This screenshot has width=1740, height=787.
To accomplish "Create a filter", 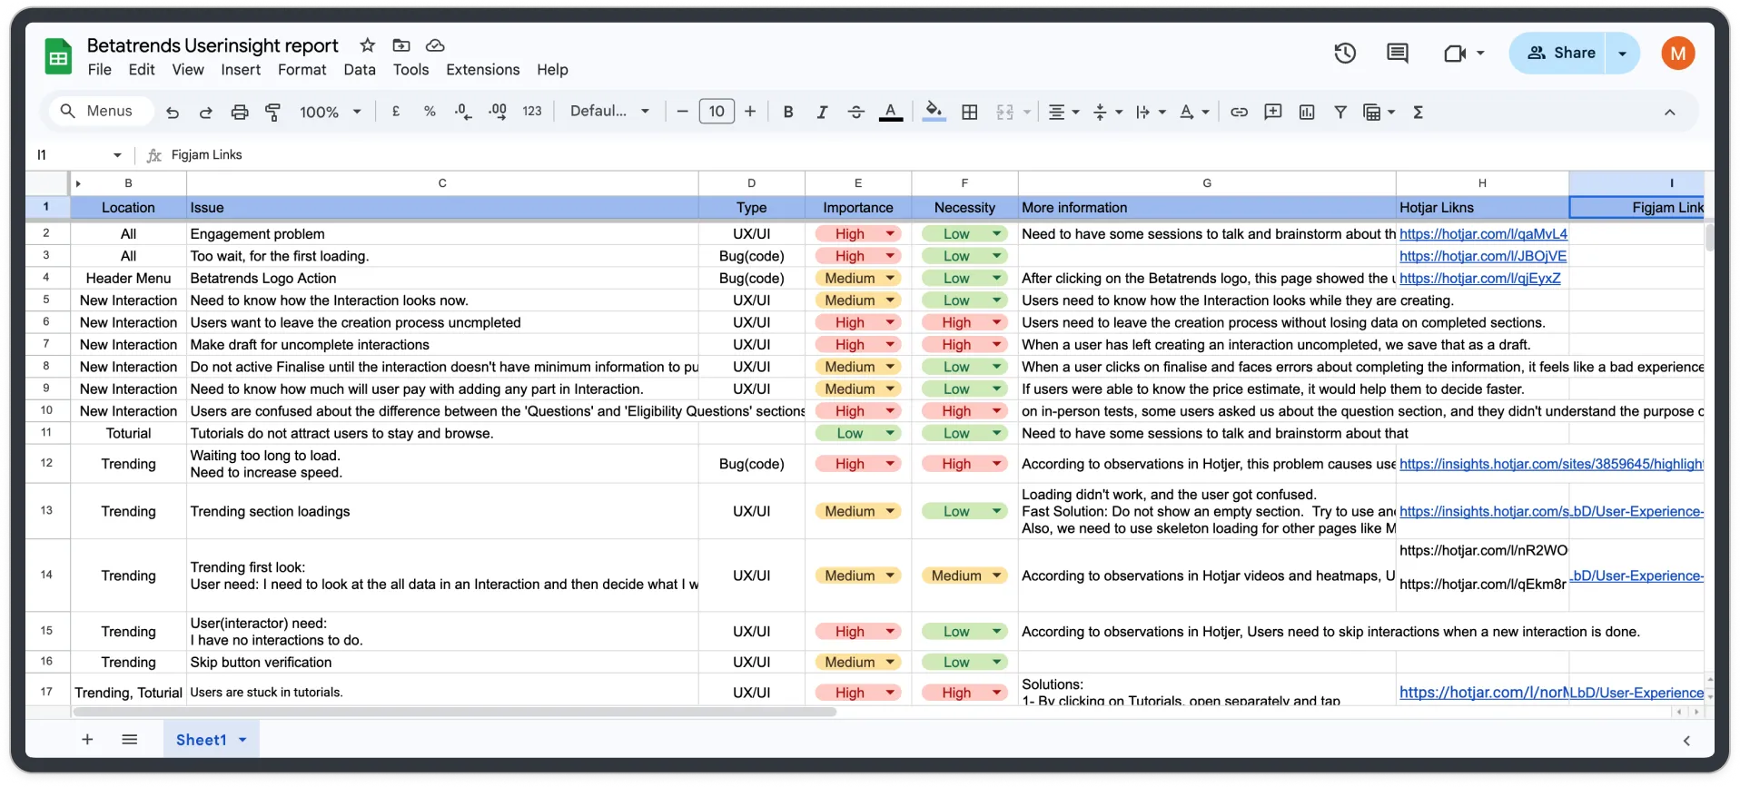I will (1340, 112).
